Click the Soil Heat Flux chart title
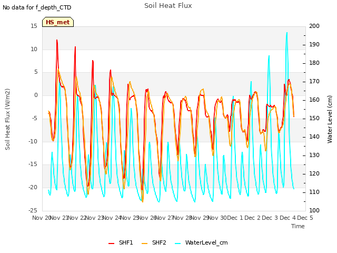The width and height of the screenshot is (337, 253). (x=168, y=6)
